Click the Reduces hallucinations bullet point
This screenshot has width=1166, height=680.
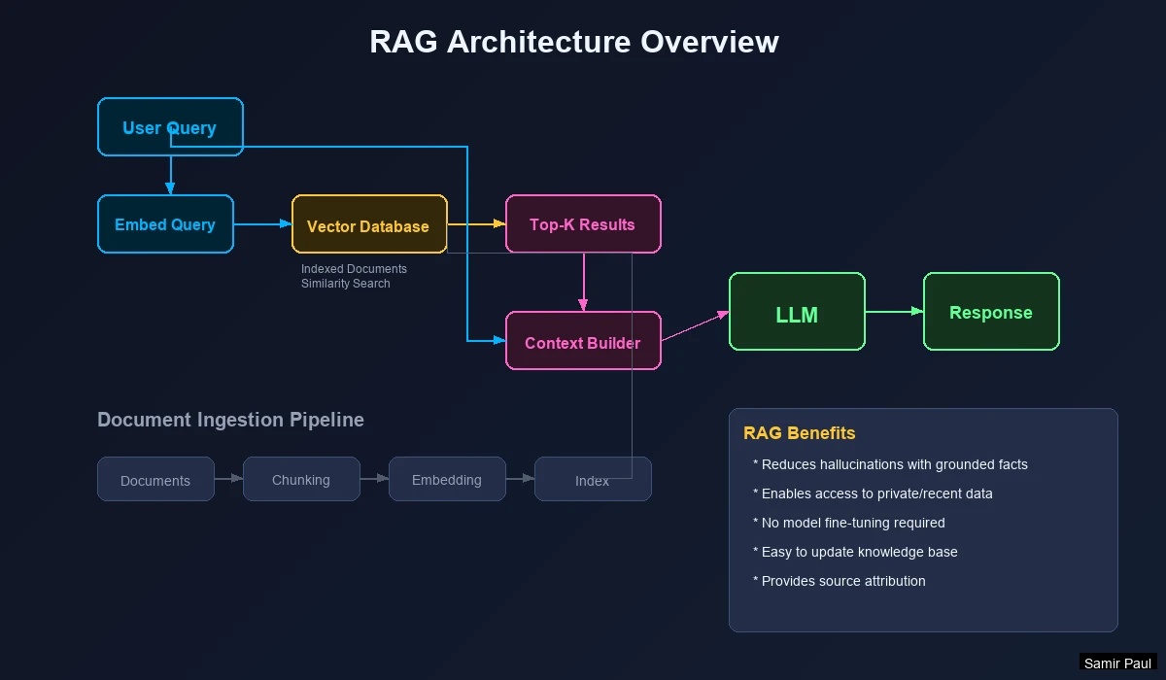(x=890, y=464)
